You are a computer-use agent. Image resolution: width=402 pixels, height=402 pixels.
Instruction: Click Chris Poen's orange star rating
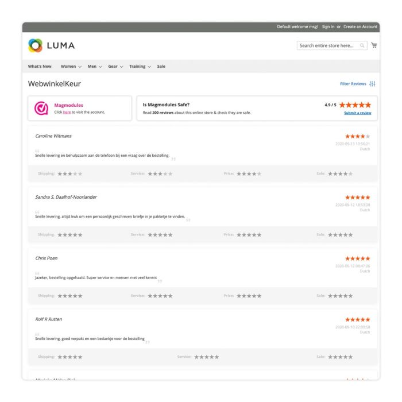[x=357, y=258]
